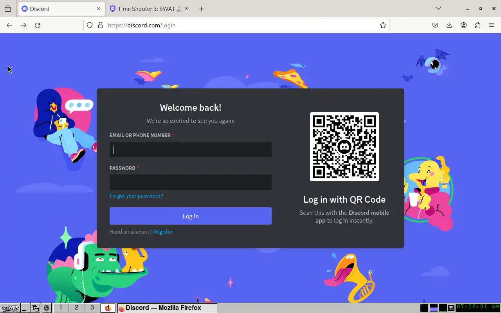The image size is (501, 313).
Task: Bookmark this page with the star icon
Action: (x=383, y=25)
